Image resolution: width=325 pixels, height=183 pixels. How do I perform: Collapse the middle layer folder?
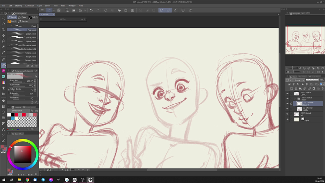295,98
